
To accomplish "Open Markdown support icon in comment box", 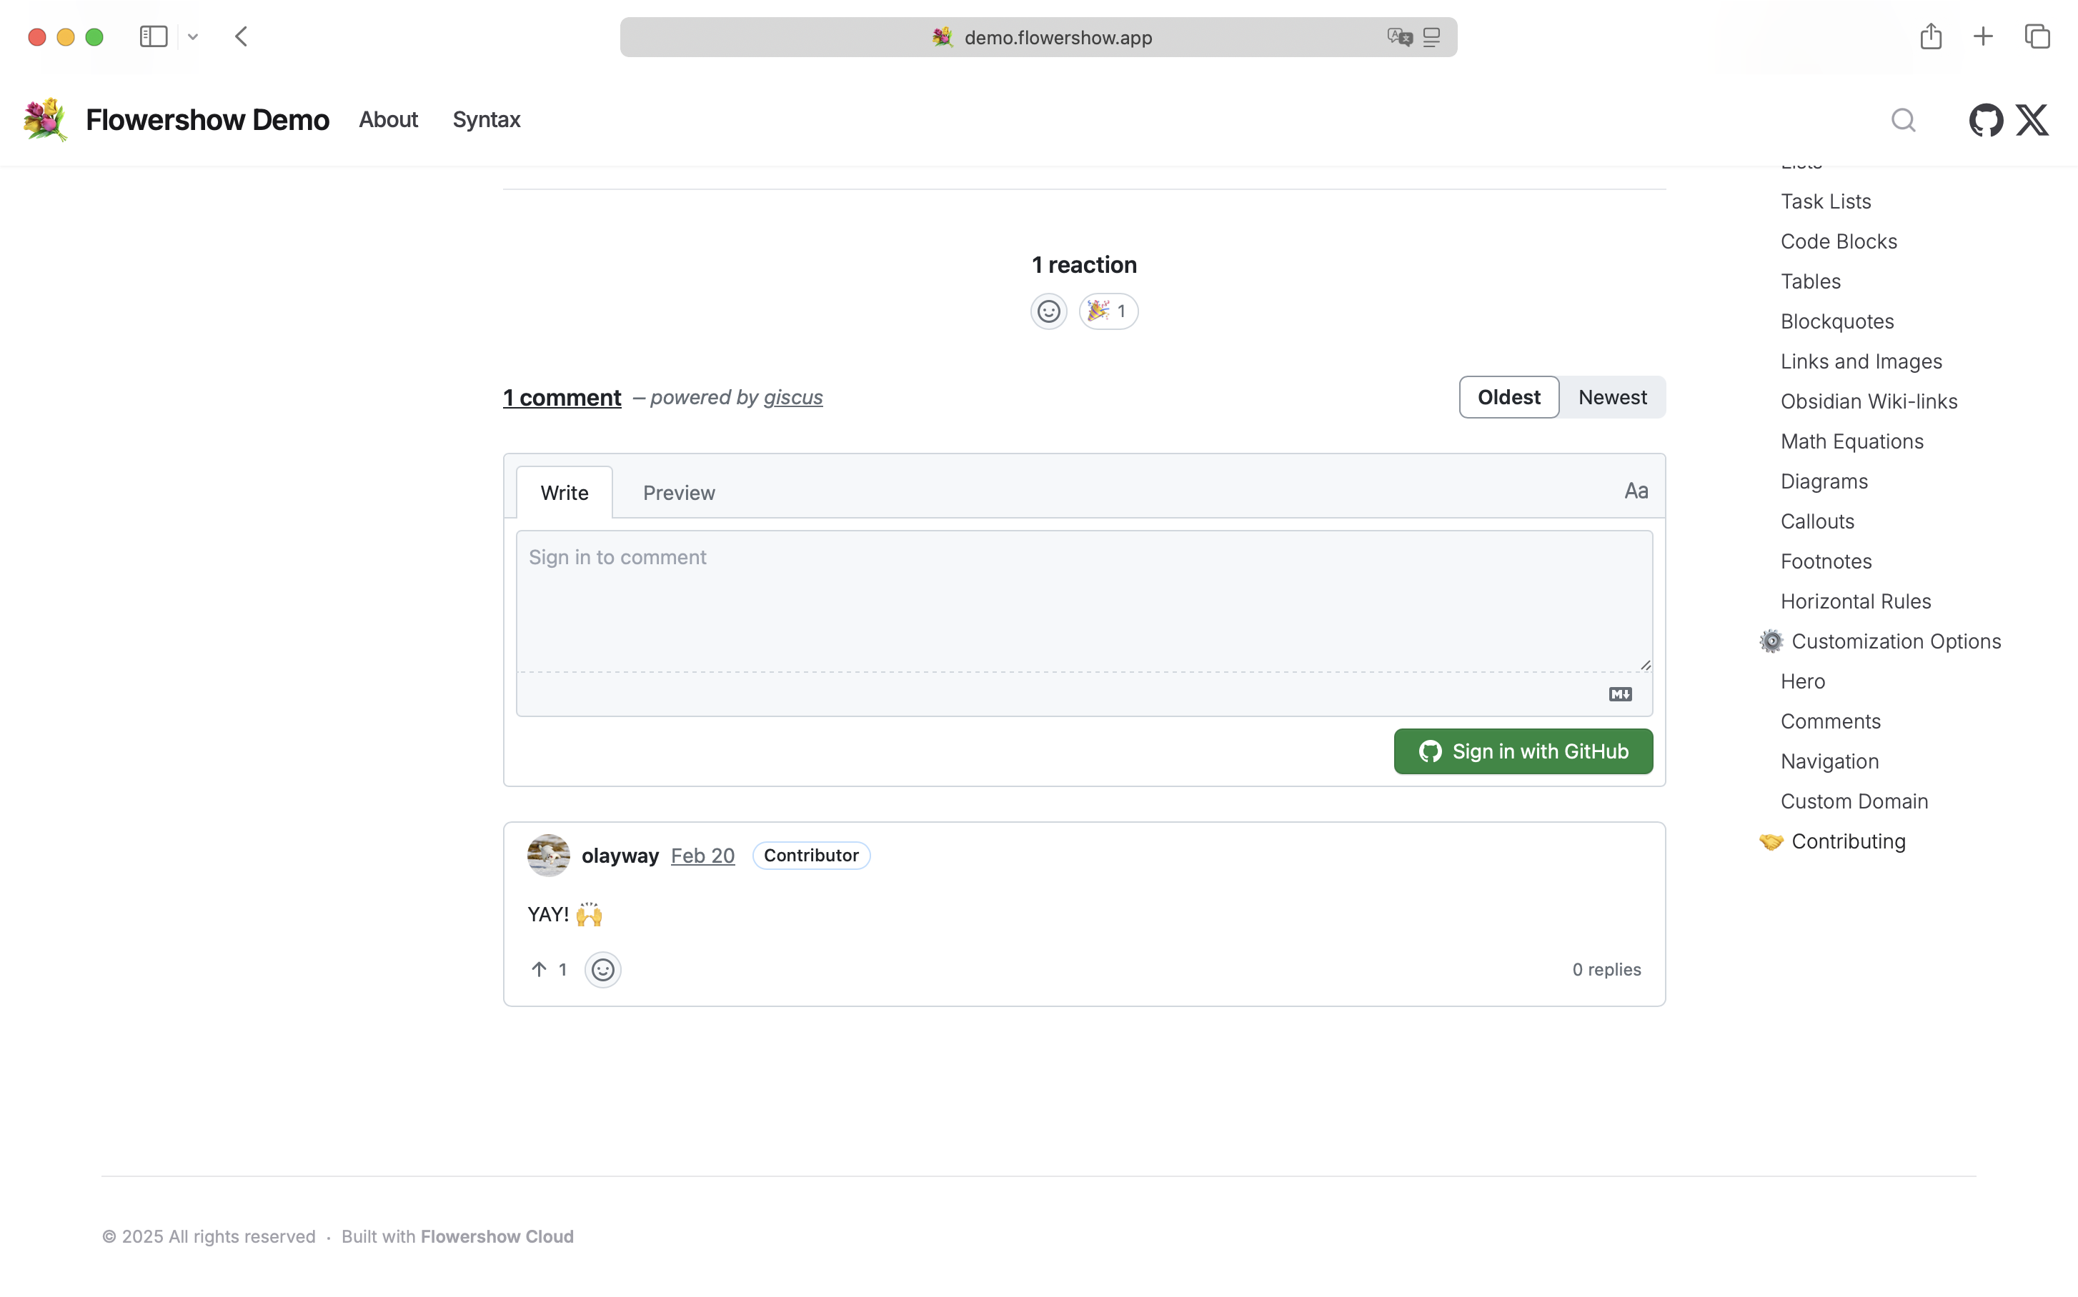I will (x=1620, y=694).
